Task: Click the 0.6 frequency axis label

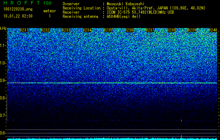Action: coord(3,133)
